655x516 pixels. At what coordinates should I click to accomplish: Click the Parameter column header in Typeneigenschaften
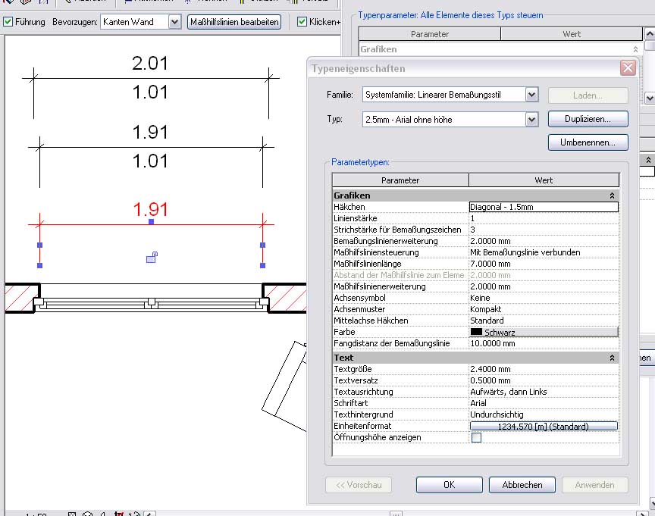click(400, 180)
